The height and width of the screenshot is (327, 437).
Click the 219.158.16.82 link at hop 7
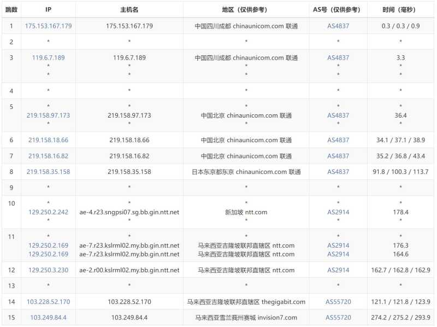pos(47,156)
